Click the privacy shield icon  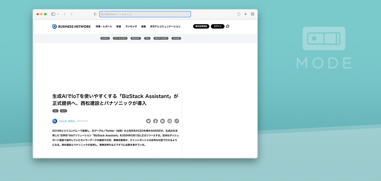pyautogui.click(x=95, y=14)
